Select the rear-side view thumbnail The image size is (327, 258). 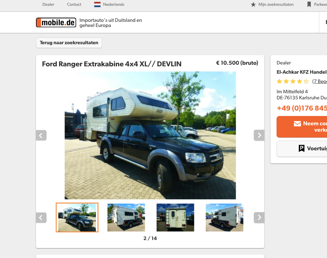point(126,217)
